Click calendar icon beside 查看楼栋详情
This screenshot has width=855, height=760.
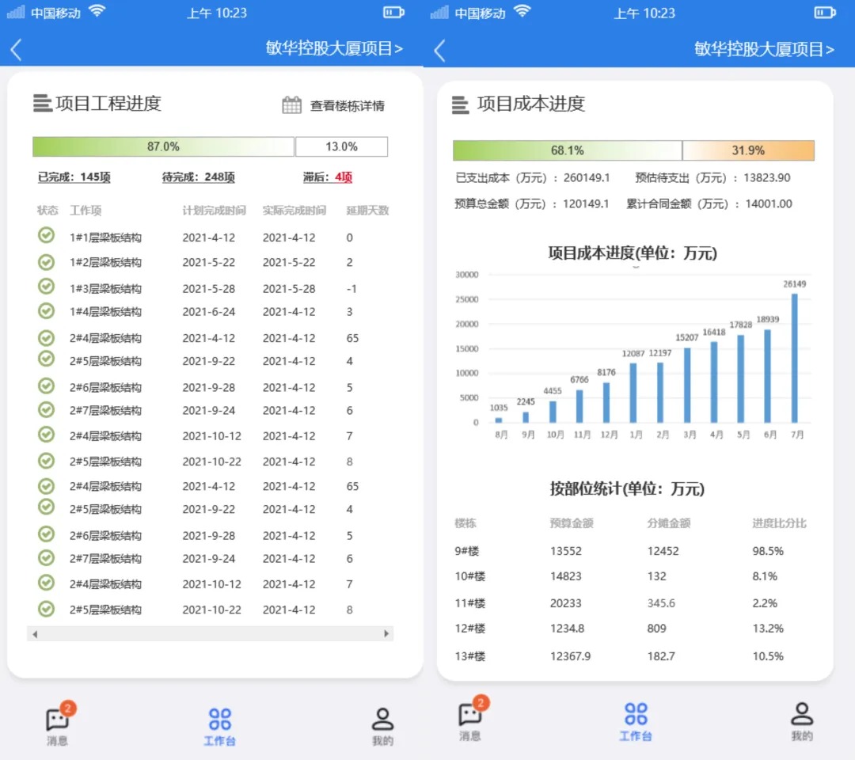[291, 104]
